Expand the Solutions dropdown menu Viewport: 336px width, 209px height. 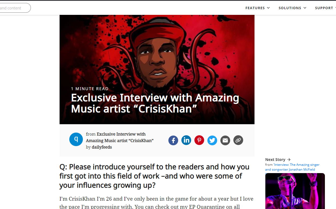click(292, 8)
